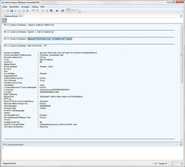
Task: Click the output pane vertical scrollbar thumb
Action: pyautogui.click(x=181, y=55)
